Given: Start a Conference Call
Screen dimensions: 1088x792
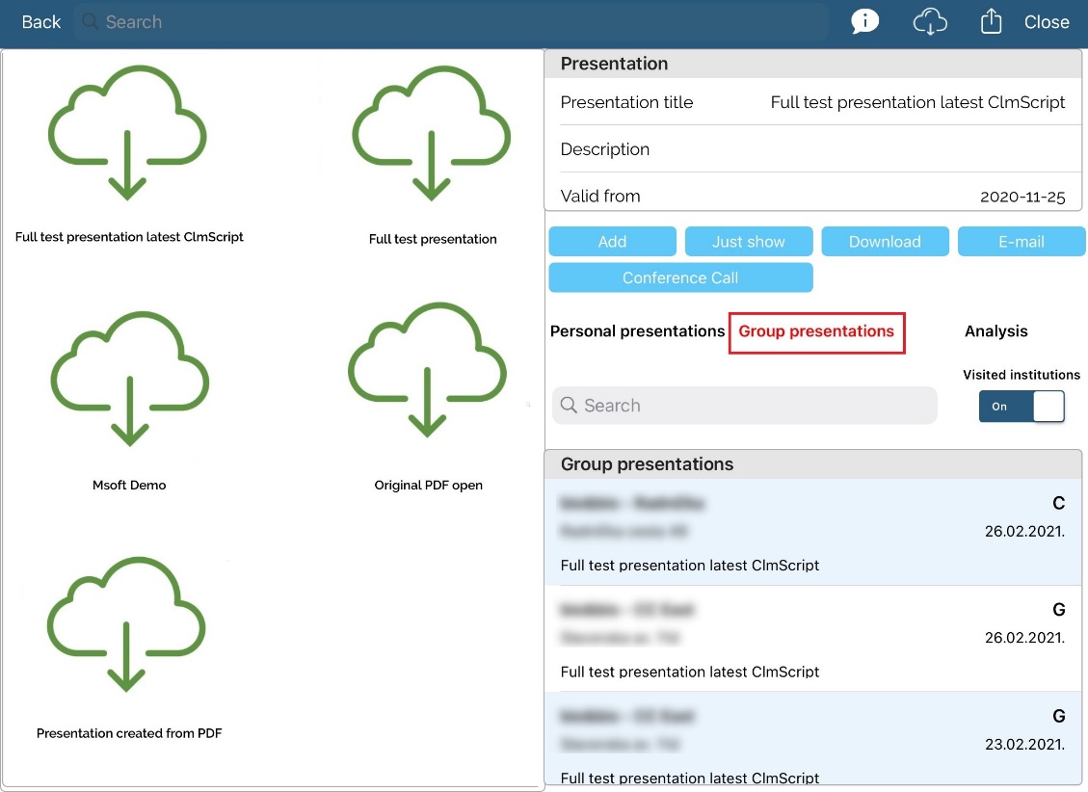Looking at the screenshot, I should tap(680, 277).
